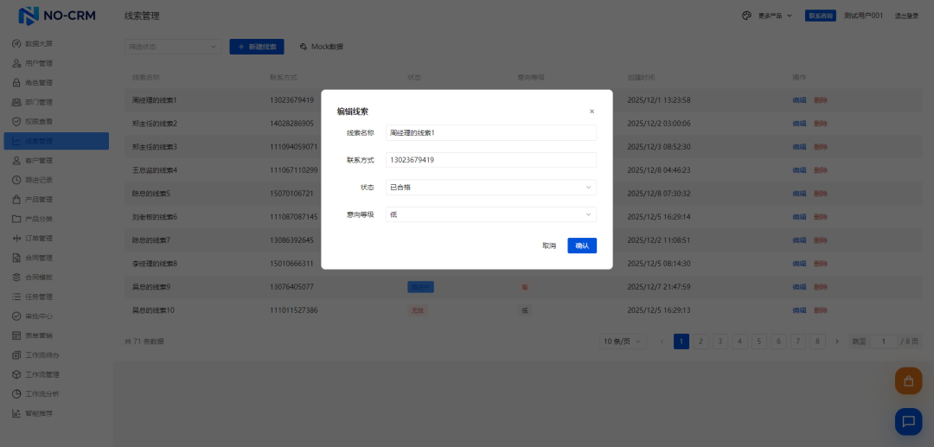Click the 联系咨询 button in header
Viewport: 934px width, 447px height.
[x=820, y=16]
